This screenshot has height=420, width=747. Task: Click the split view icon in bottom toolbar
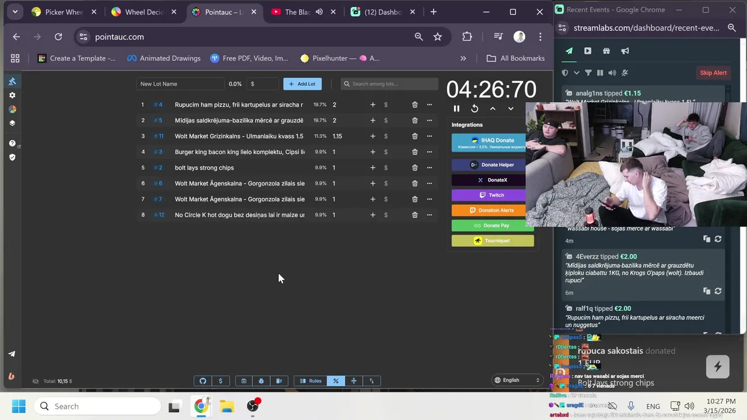354,381
